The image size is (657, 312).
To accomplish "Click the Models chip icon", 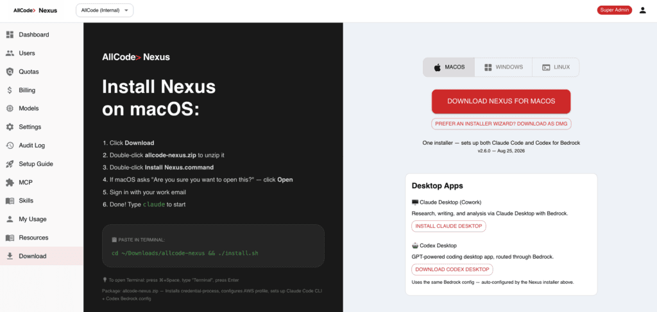I will tap(10, 108).
